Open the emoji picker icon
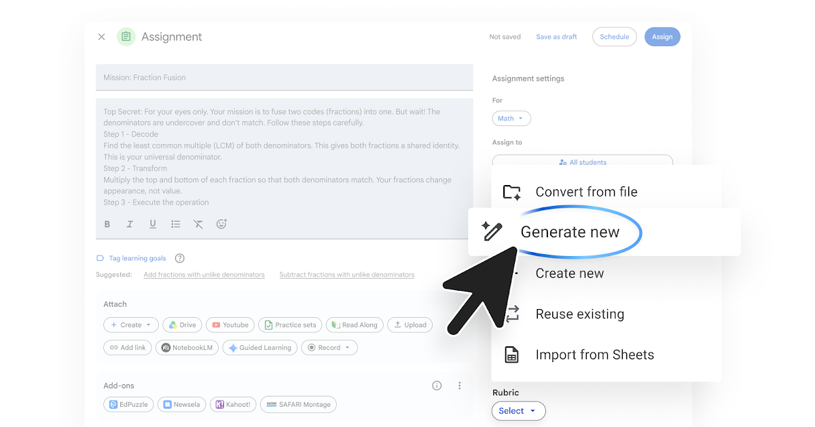Screen dimensions: 815x427 221,224
